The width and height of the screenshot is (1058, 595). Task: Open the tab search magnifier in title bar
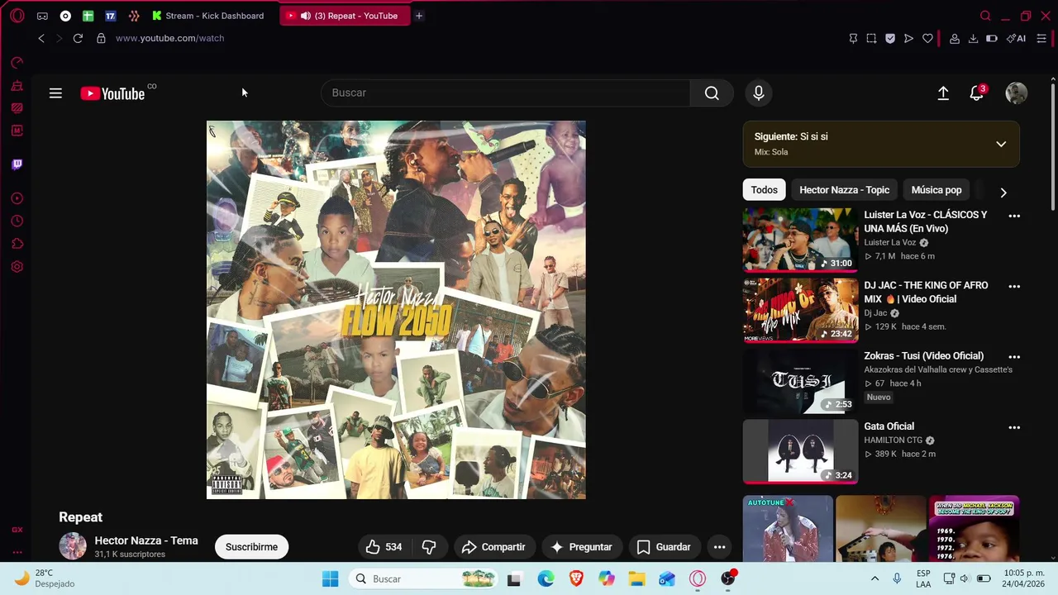[x=985, y=16]
